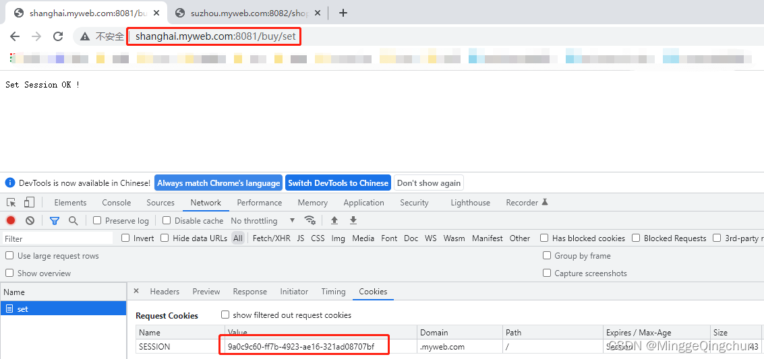Select the All request type filter

coord(238,238)
